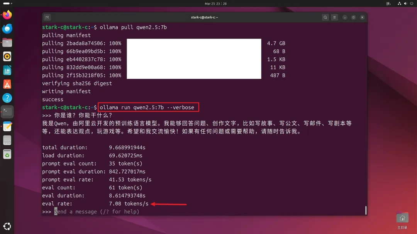Click the 'pulling 66b9ea09bd5b' line

[x=81, y=51]
